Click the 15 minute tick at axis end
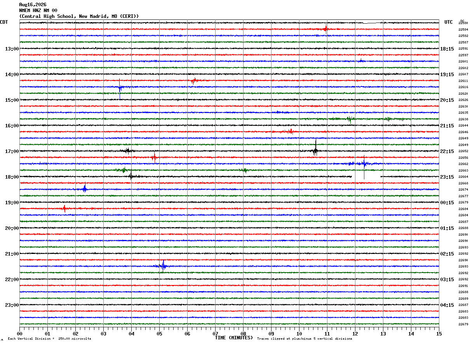This screenshot has height=344, width=470. (x=439, y=334)
